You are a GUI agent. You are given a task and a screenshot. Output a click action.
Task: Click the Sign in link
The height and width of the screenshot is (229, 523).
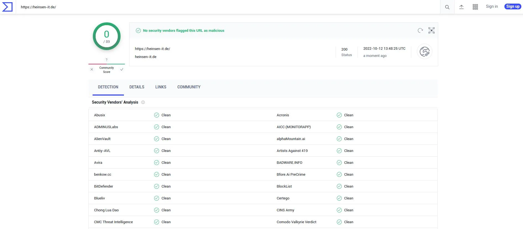coord(492,6)
